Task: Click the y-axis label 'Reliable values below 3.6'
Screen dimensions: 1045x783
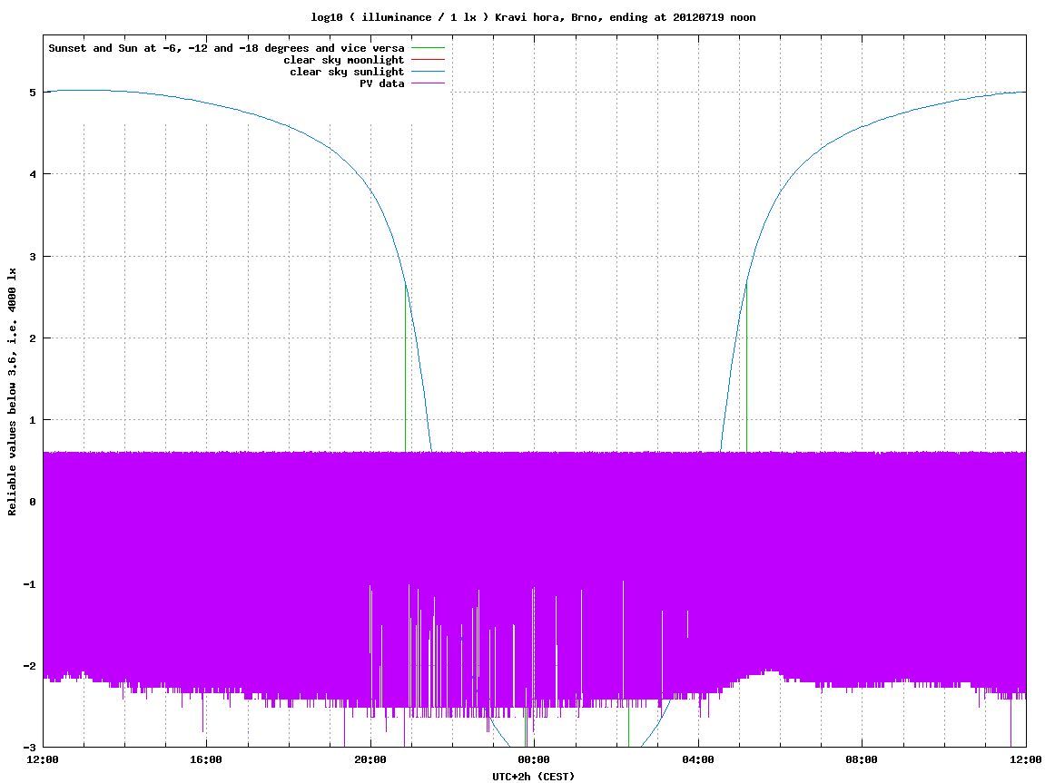Action: coord(12,392)
